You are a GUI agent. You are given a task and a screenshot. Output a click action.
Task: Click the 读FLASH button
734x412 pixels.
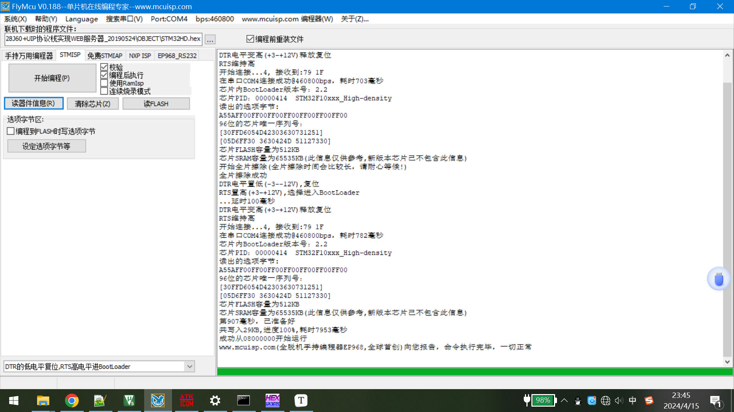156,104
